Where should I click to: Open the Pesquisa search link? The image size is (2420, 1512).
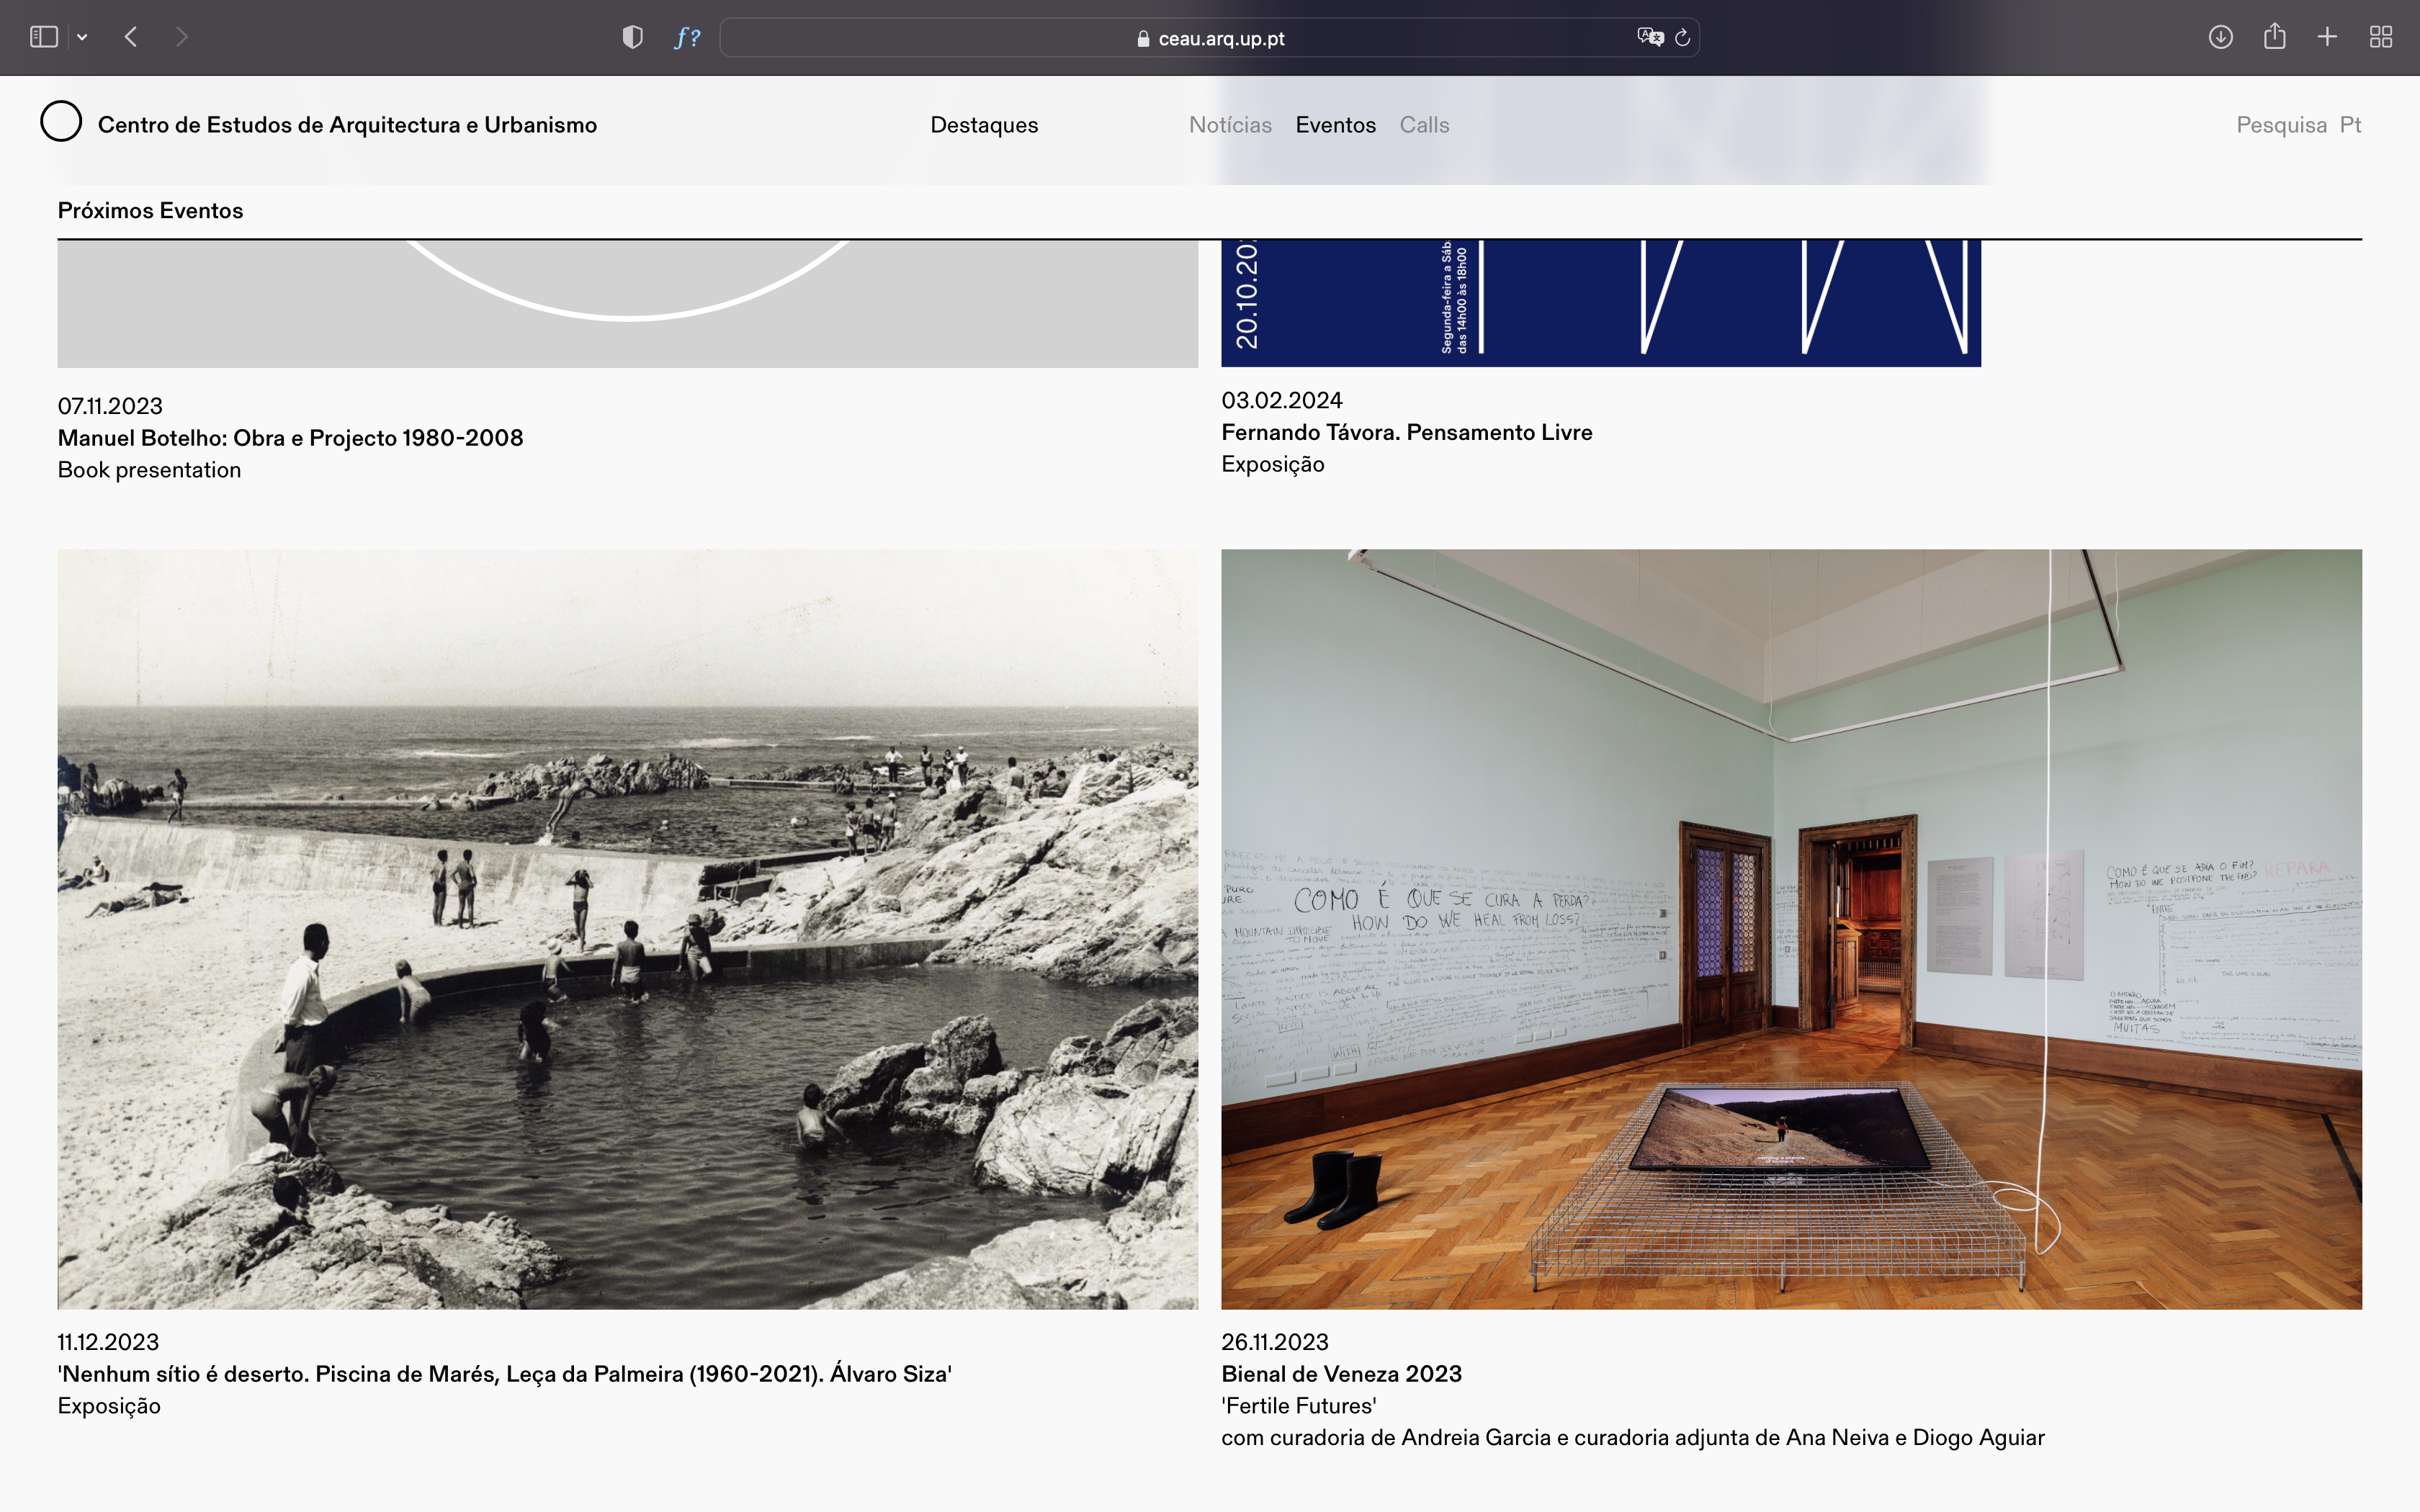click(2281, 125)
